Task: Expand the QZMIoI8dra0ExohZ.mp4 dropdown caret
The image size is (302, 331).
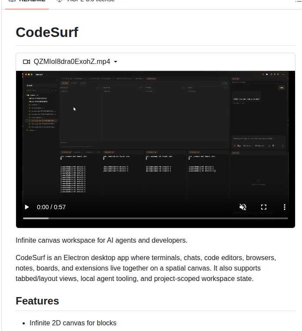Action: pyautogui.click(x=116, y=62)
